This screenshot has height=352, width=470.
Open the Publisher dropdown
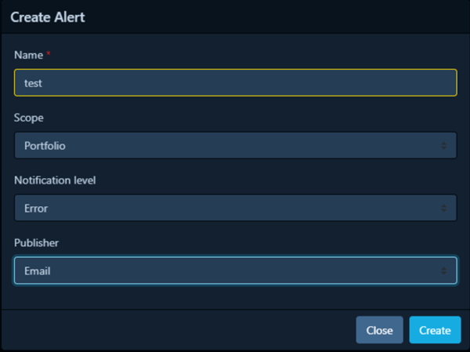(235, 270)
